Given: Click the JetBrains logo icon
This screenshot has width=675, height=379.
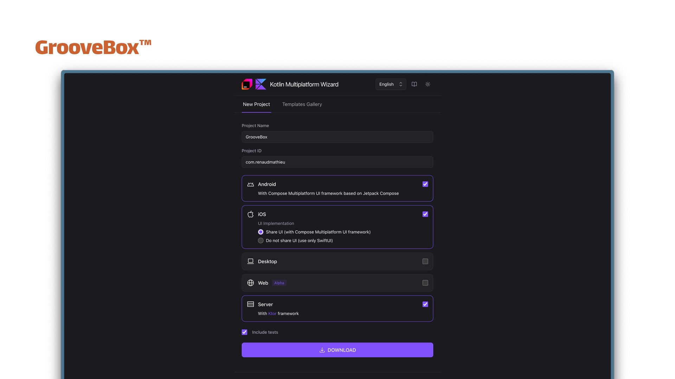Looking at the screenshot, I should pos(247,84).
